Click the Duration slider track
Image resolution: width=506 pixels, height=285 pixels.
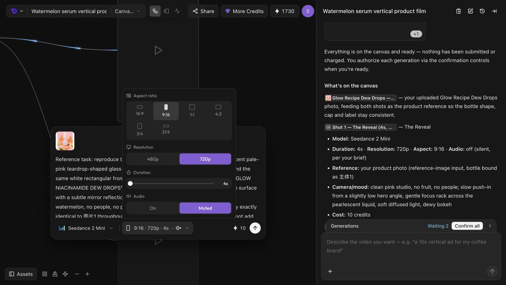(x=172, y=184)
